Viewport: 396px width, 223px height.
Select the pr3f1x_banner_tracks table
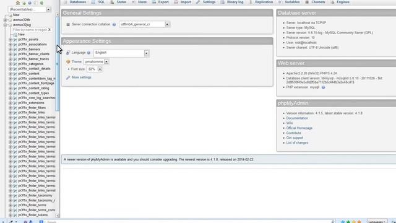pos(33,59)
